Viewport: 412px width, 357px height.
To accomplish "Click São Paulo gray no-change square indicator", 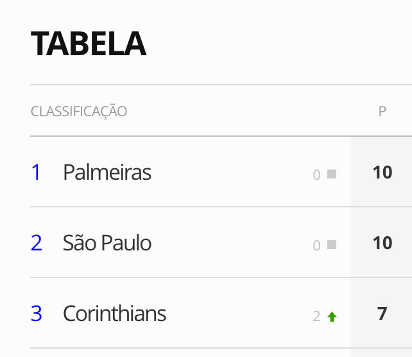I will pyautogui.click(x=332, y=244).
